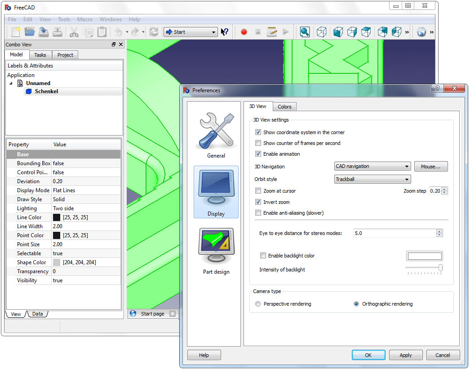Stop macro recording with the square stop icon

pyautogui.click(x=258, y=32)
